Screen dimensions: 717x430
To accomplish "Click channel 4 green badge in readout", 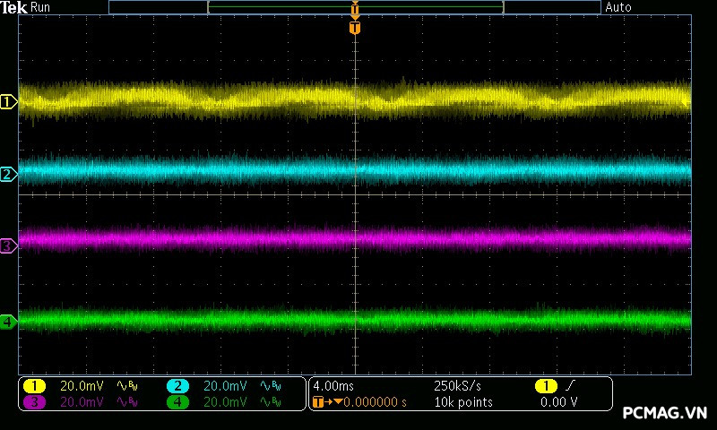I will point(178,402).
